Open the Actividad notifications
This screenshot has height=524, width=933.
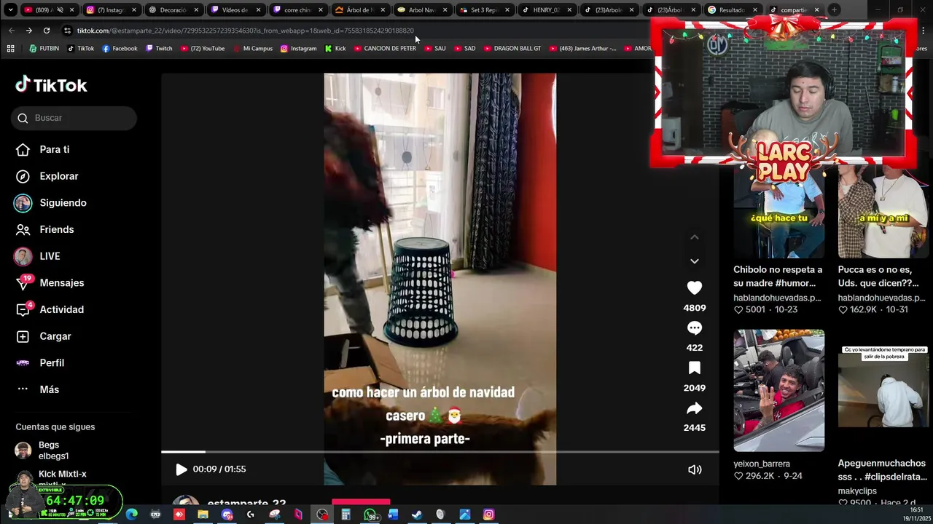pyautogui.click(x=50, y=309)
